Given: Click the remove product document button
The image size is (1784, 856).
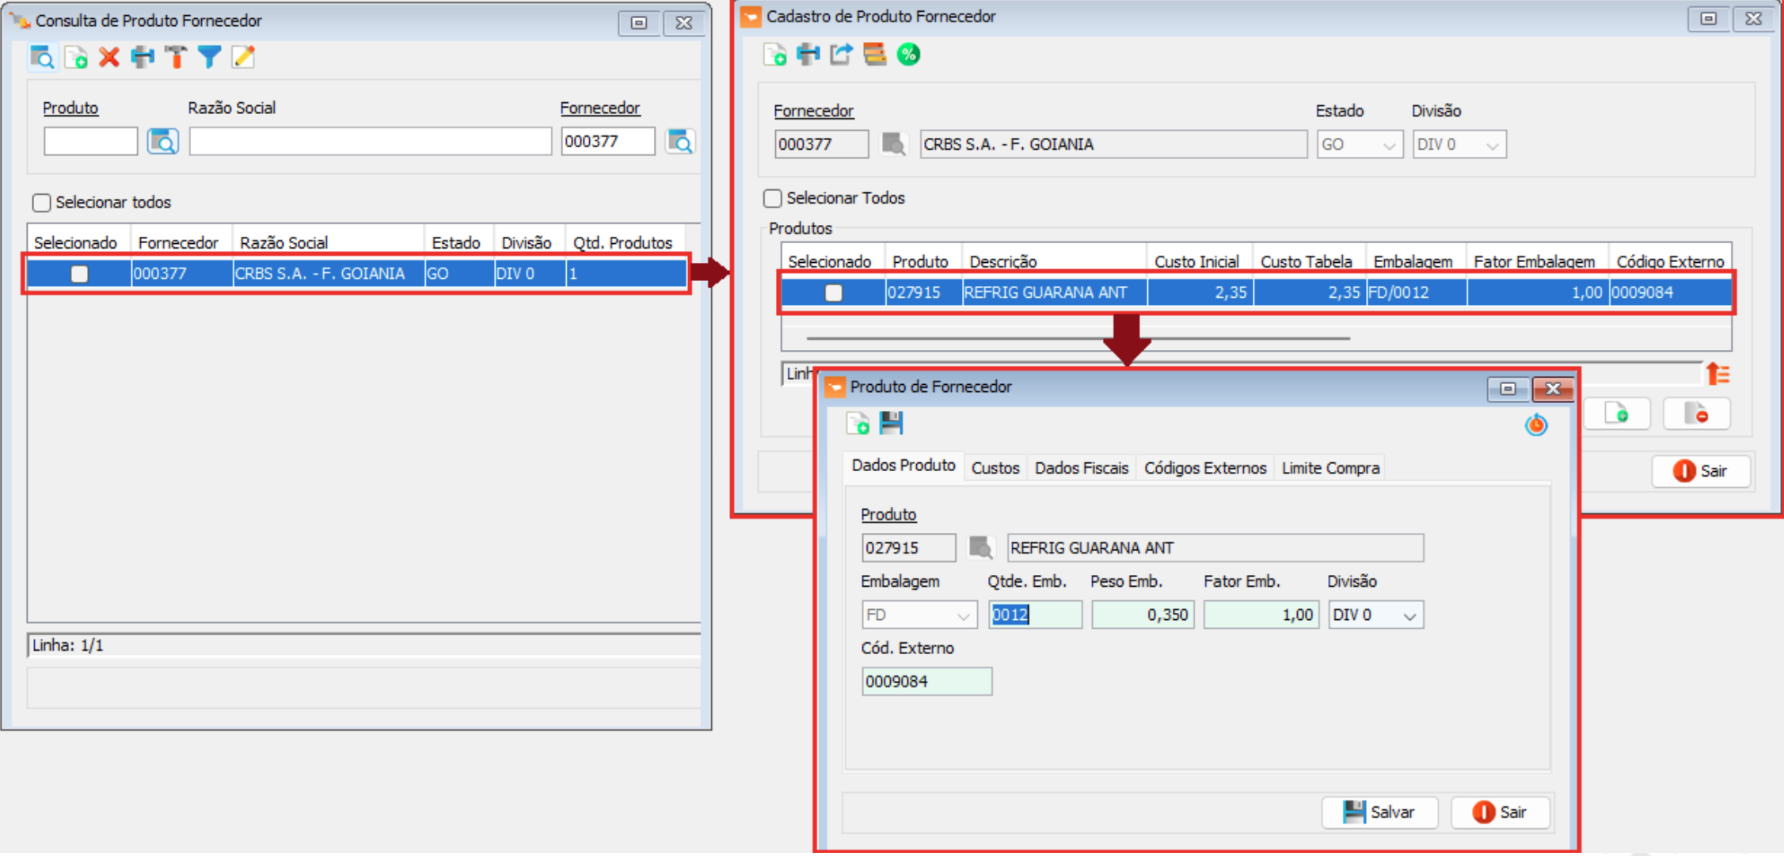Looking at the screenshot, I should (1696, 414).
